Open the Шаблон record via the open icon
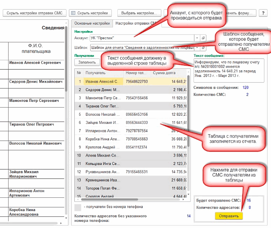Image resolution: width=271 pixels, height=228 pixels. click(x=203, y=48)
